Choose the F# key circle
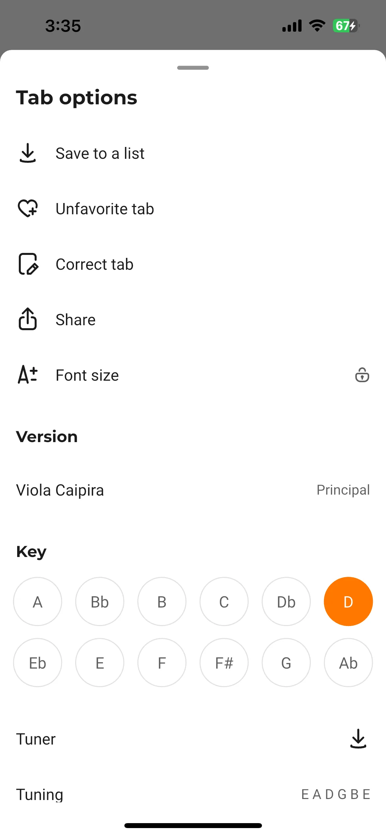The image size is (386, 836). [x=224, y=663]
